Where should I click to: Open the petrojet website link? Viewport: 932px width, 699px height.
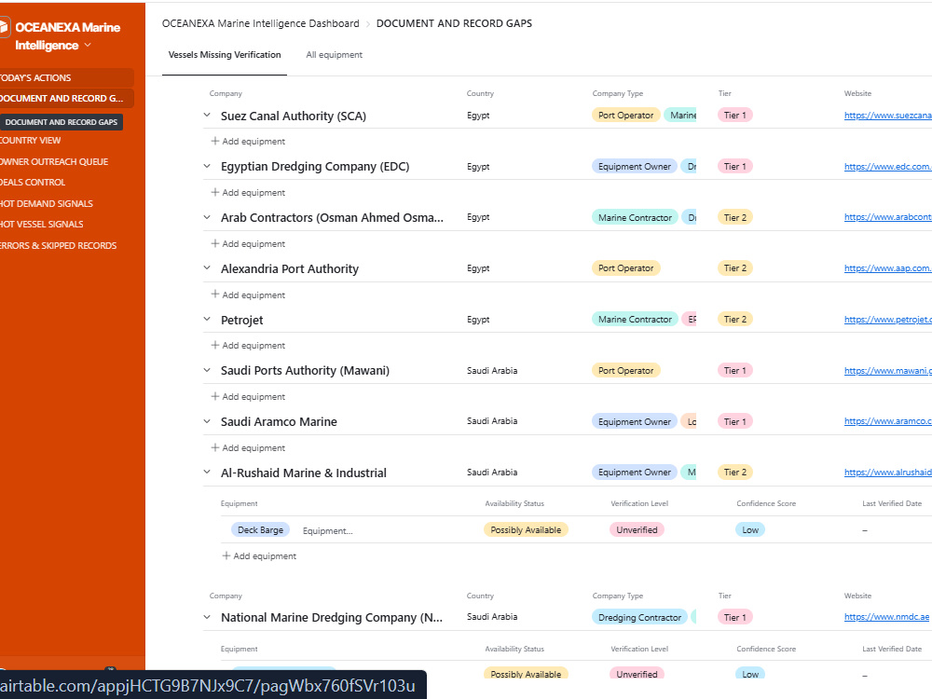(x=888, y=319)
